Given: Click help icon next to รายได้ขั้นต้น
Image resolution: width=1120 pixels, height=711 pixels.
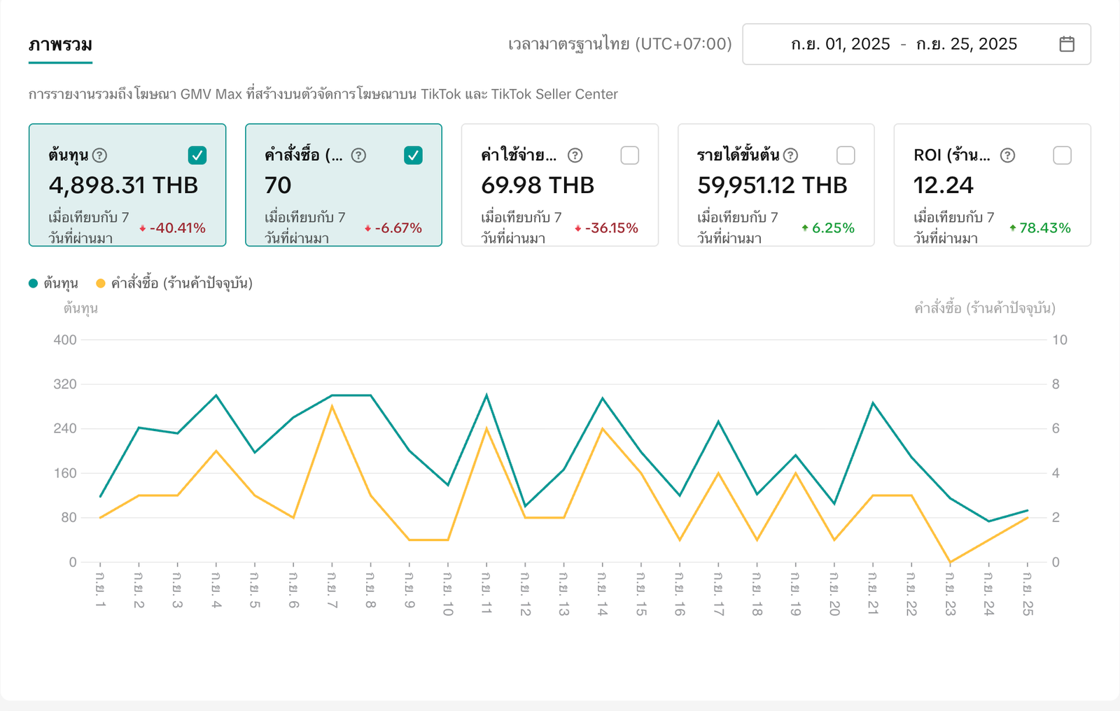Looking at the screenshot, I should pos(791,155).
